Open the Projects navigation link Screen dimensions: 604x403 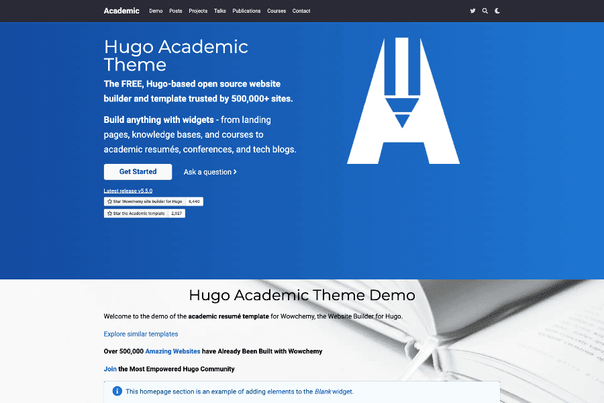pyautogui.click(x=198, y=11)
